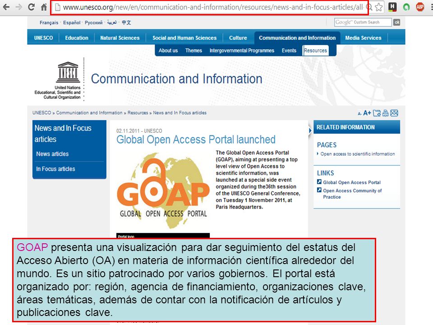
Task: Bookmark page with the star icon
Action: click(379, 7)
